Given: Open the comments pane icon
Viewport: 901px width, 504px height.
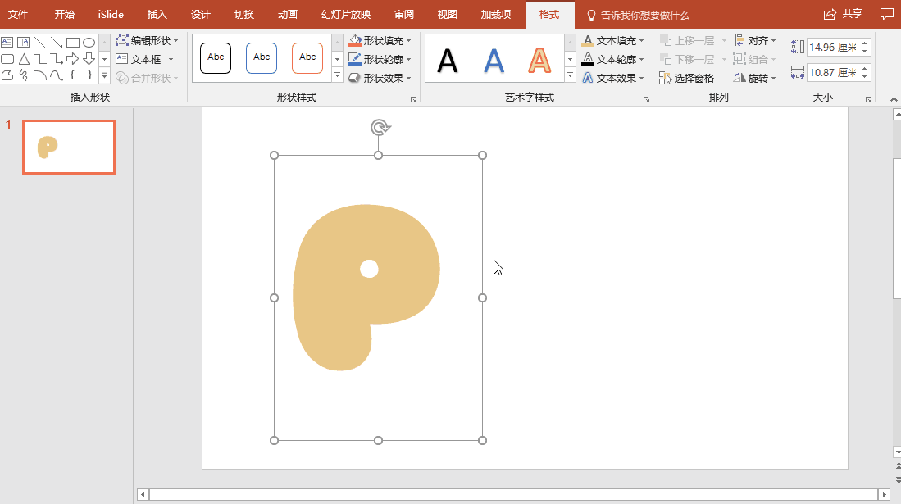Looking at the screenshot, I should (x=886, y=15).
